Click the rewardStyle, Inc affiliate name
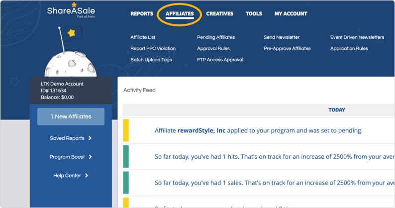The height and width of the screenshot is (208, 395). click(201, 130)
